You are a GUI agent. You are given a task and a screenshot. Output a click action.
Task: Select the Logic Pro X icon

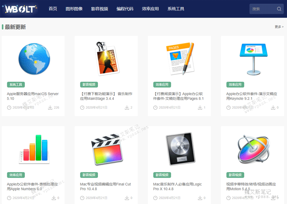[179, 149]
